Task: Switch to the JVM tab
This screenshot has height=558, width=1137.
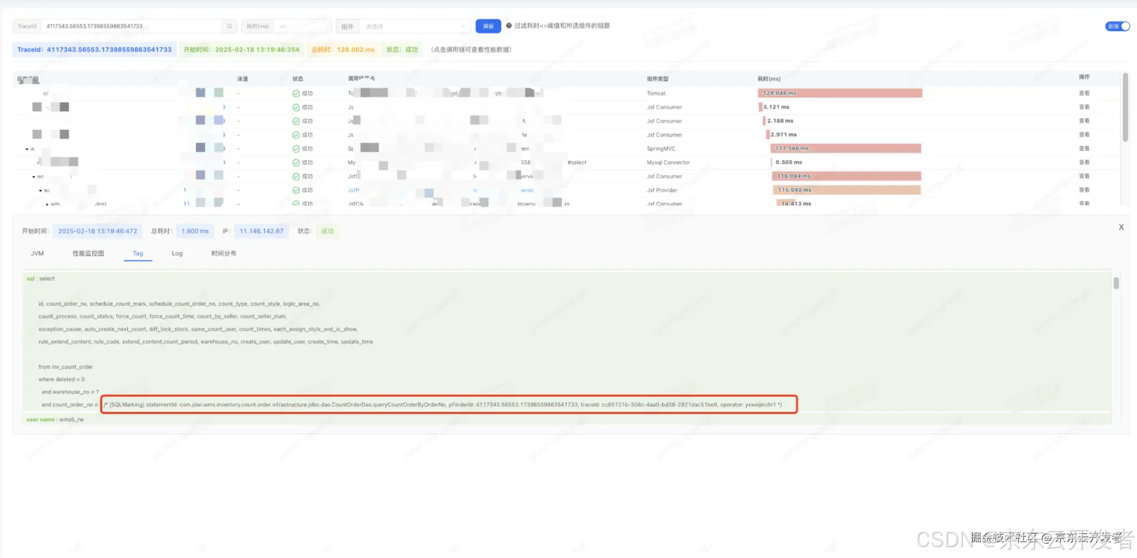Action: [x=37, y=254]
